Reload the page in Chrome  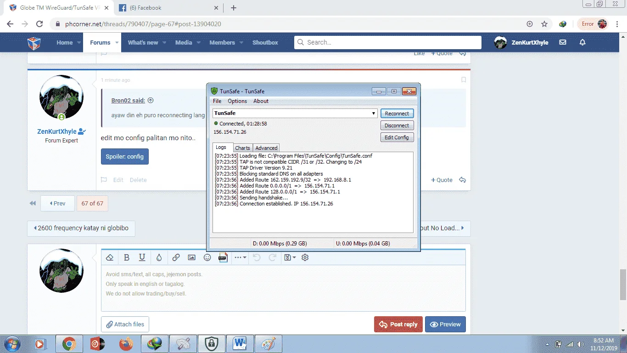coord(39,24)
